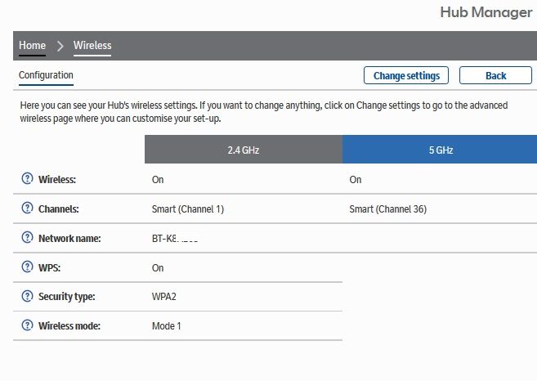This screenshot has width=537, height=381.
Task: Click the Smart (Channel 1) value
Action: point(188,209)
